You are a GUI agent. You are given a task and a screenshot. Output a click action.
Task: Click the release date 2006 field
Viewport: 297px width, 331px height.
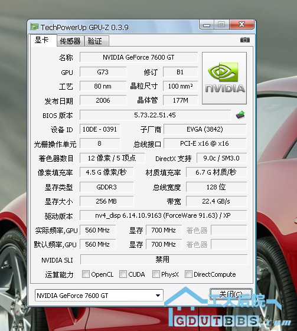tap(103, 100)
